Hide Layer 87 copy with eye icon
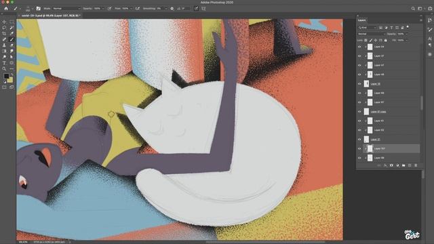The width and height of the screenshot is (434, 244). (x=359, y=111)
